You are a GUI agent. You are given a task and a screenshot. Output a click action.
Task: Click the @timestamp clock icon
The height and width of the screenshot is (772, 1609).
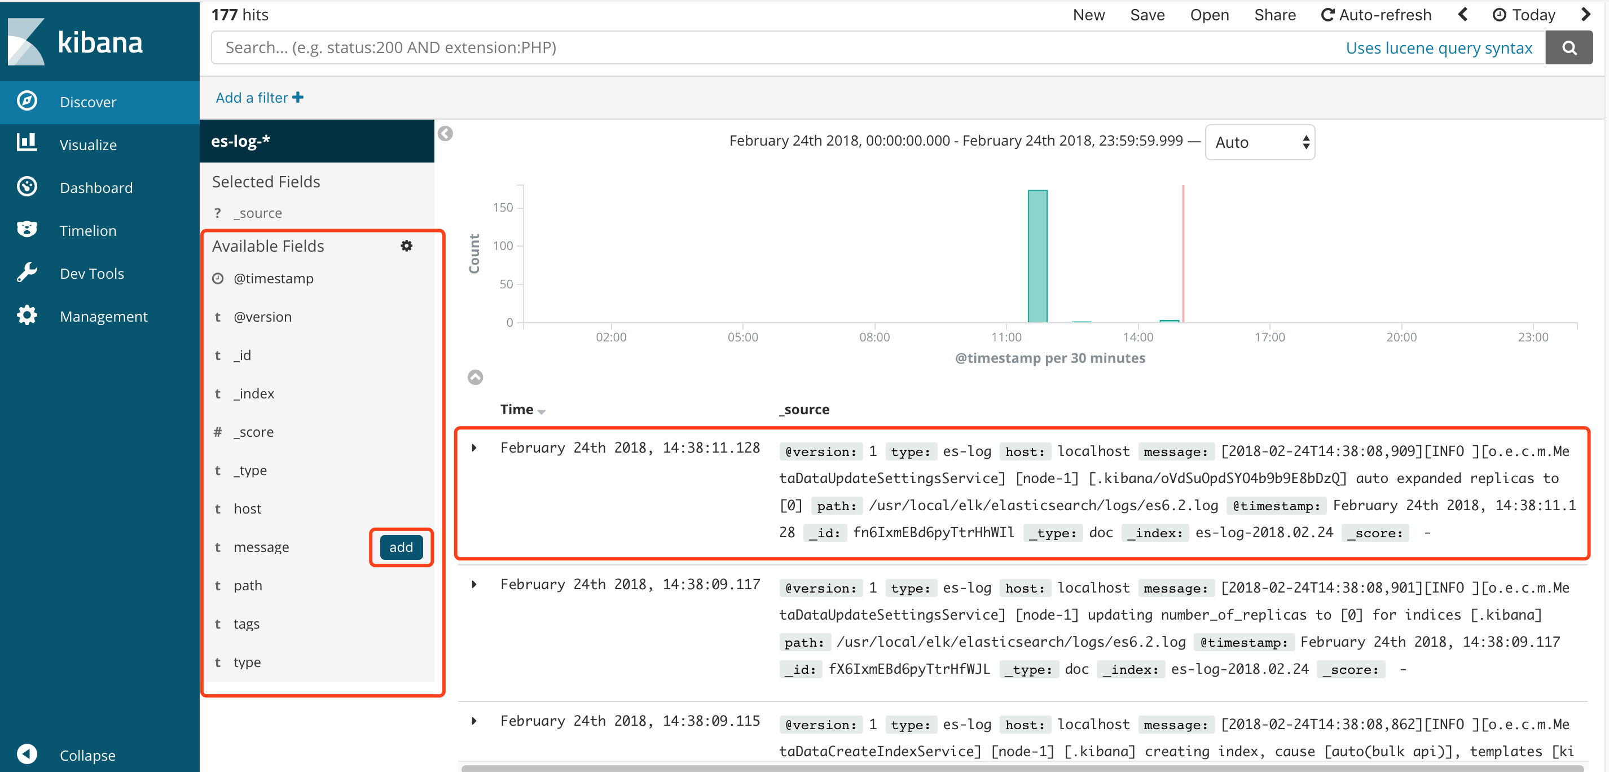pos(217,279)
